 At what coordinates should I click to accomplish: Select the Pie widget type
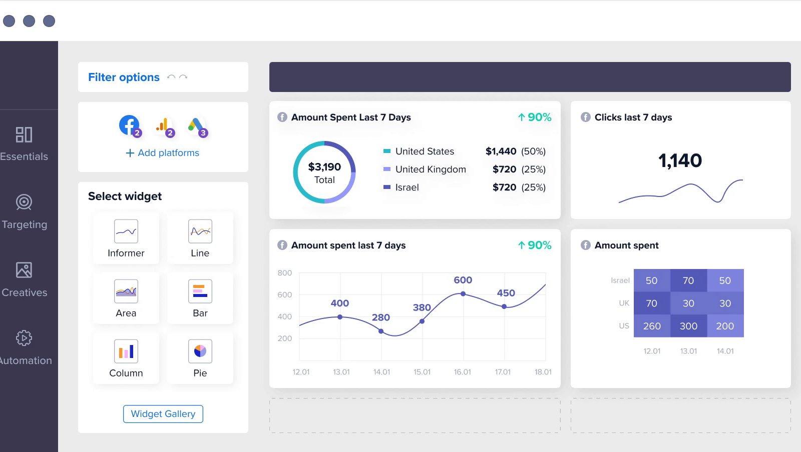200,358
